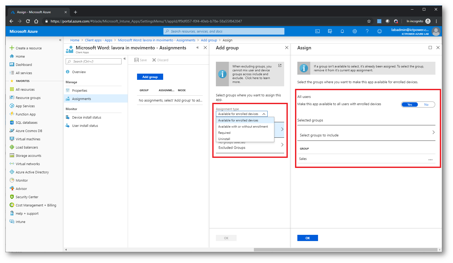Image resolution: width=453 pixels, height=263 pixels.
Task: Click the horizontal scrollbar thumb
Action: (345, 250)
